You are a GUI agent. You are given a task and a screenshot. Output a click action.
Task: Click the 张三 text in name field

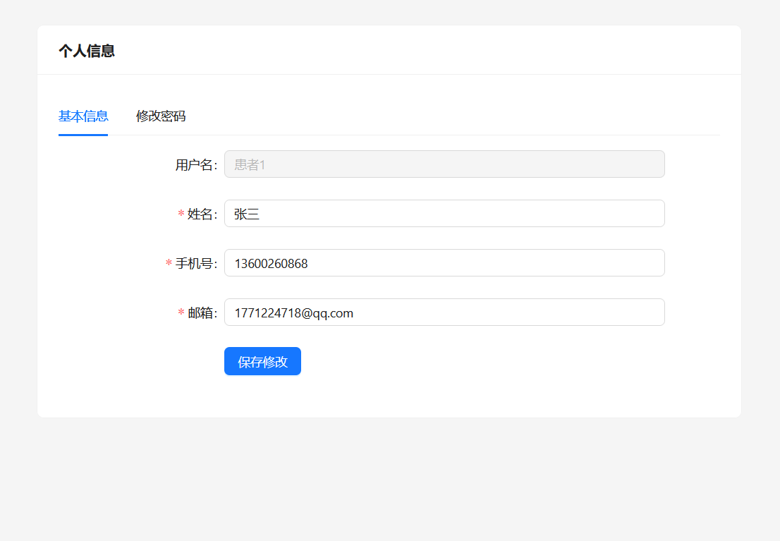point(247,214)
